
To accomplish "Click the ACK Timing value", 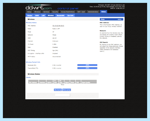I will 55,50.
